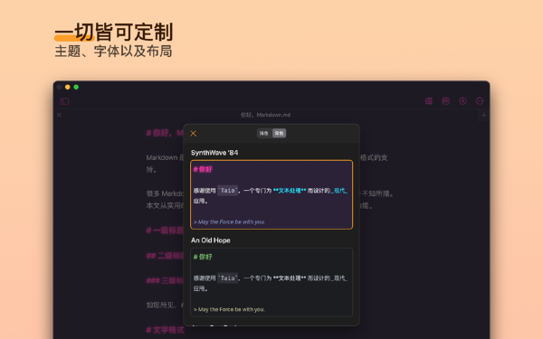Screen dimensions: 543x339
Task: Click the 二级标题 heading line in editor
Action: point(165,256)
